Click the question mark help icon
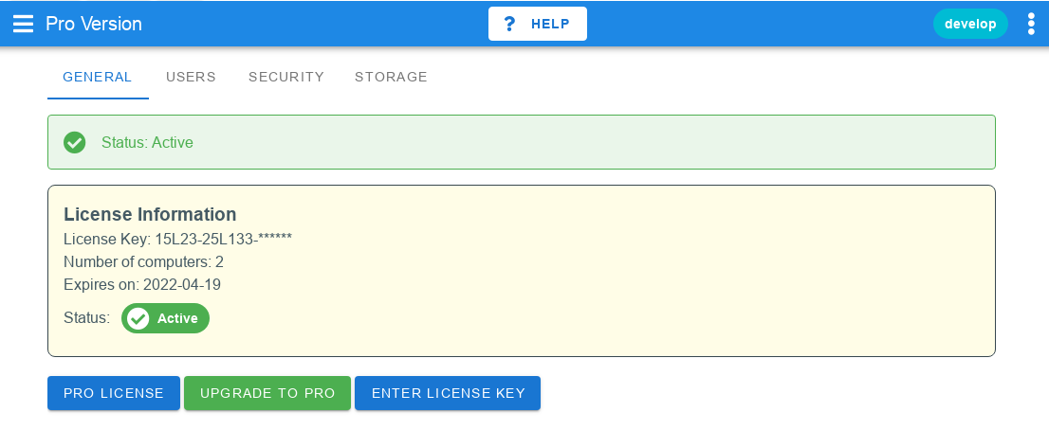Screen dimensions: 1049x448 (509, 24)
